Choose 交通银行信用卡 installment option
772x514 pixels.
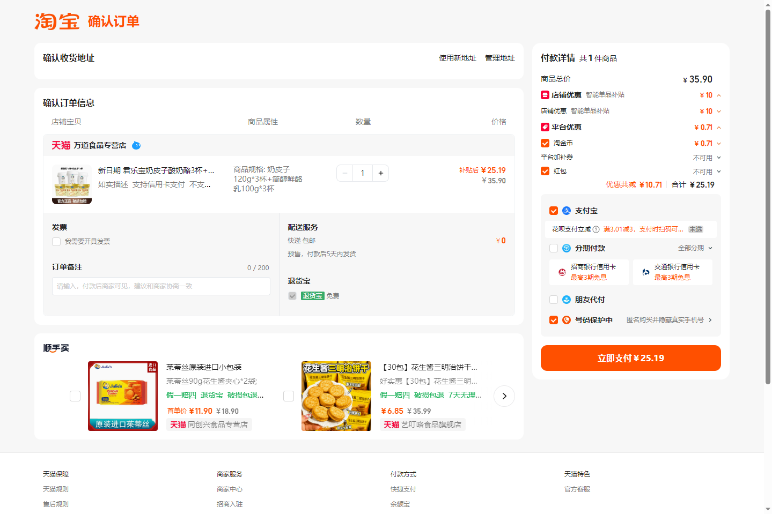pyautogui.click(x=673, y=272)
